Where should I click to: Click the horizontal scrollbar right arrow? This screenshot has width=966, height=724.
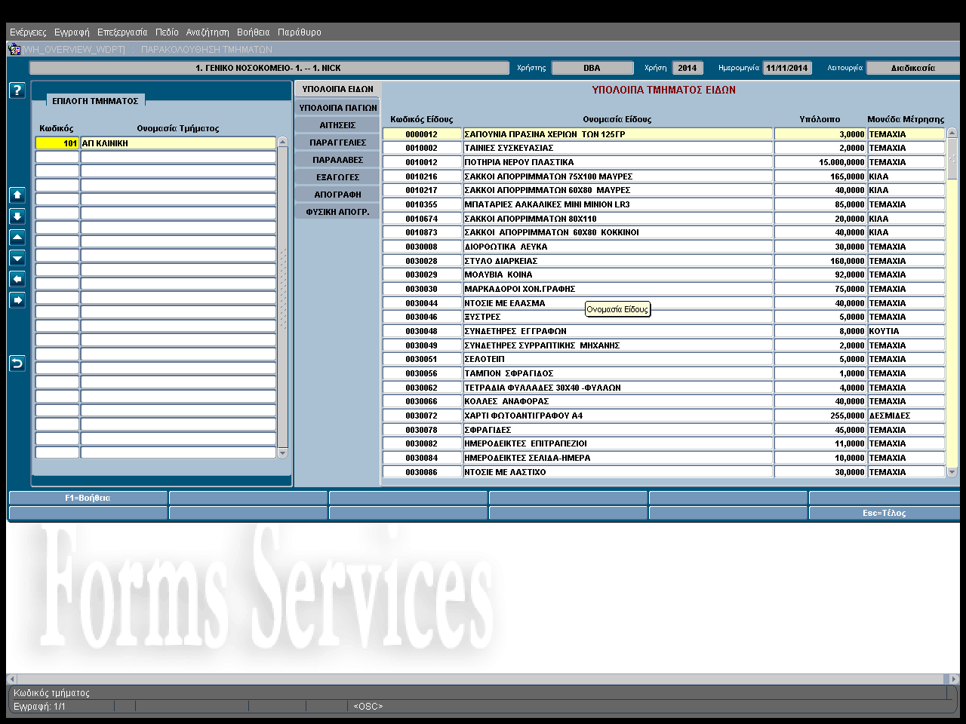tap(955, 679)
